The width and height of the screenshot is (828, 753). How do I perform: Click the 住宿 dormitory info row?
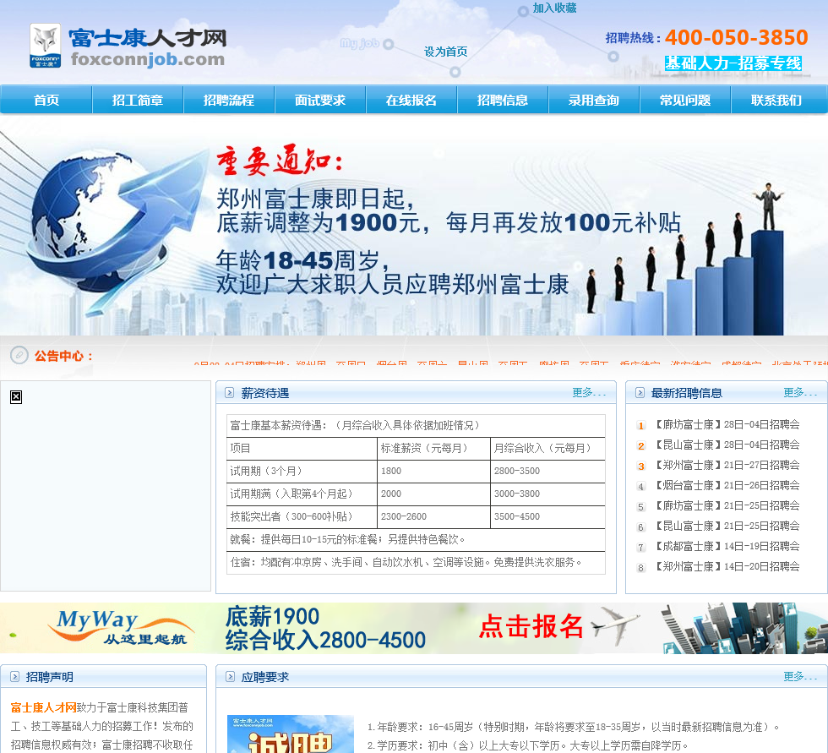[x=416, y=562]
